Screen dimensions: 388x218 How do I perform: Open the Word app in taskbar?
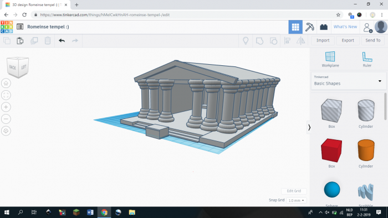tap(90, 212)
